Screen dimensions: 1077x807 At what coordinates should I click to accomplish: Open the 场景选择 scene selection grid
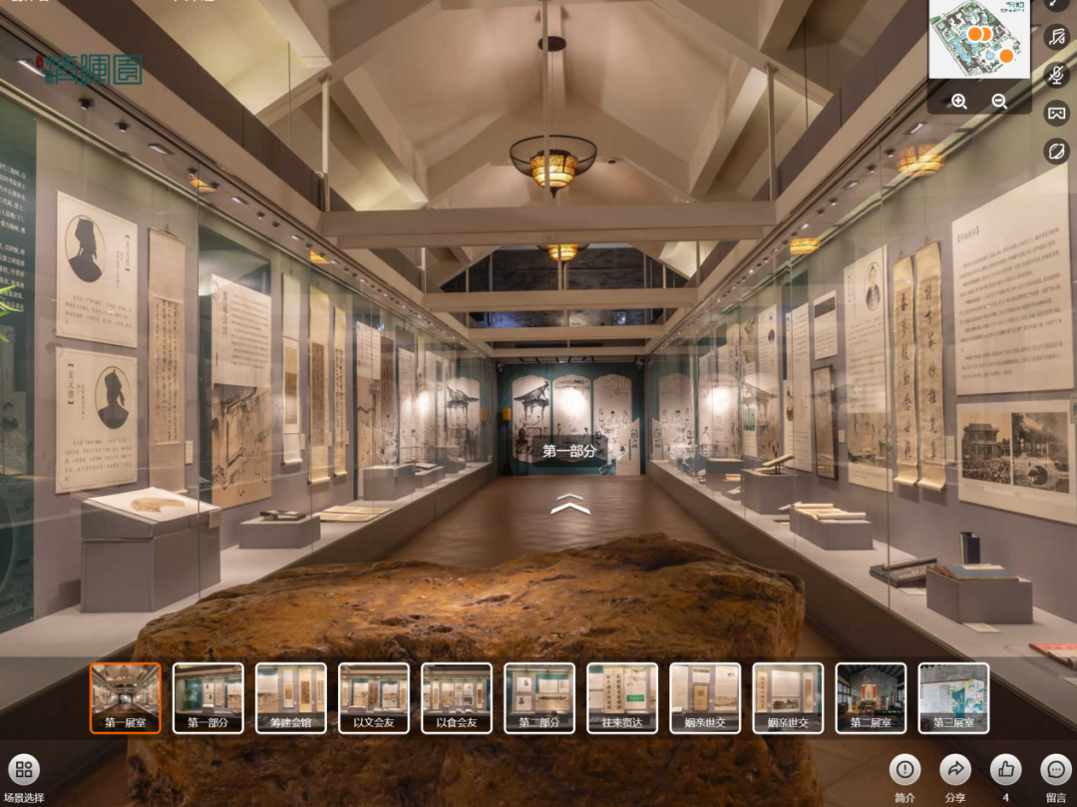pos(25,769)
